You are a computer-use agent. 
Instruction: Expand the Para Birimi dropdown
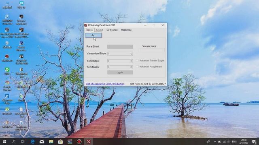tap(120, 47)
